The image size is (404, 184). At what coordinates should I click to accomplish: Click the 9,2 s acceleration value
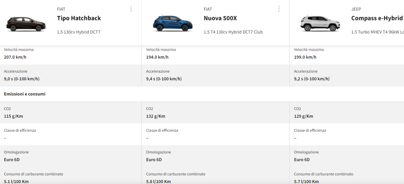click(x=312, y=79)
